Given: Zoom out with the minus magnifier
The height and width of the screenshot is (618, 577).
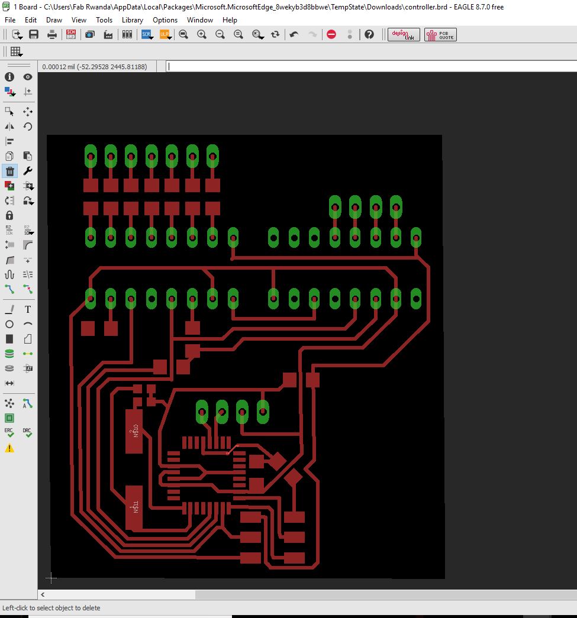Looking at the screenshot, I should (220, 35).
